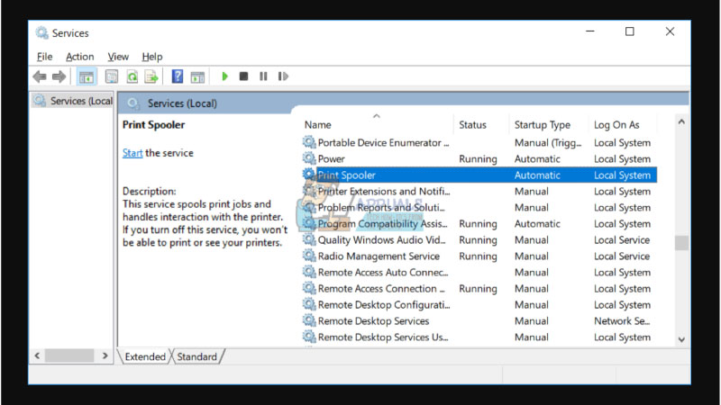Click the Forward arrow toolbar icon
The image size is (721, 405).
(59, 77)
